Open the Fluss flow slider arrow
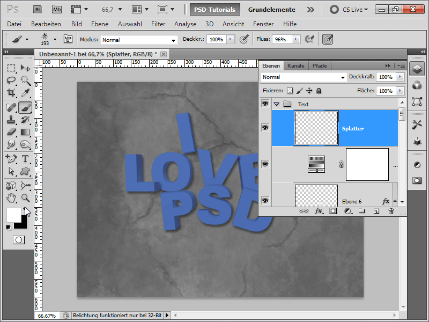Image resolution: width=429 pixels, height=322 pixels. [x=296, y=39]
